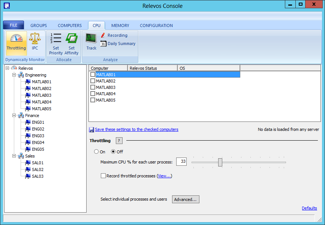Screen dimensions: 325x225
Task: Switch to the CONFIGURATION tab
Action: click(156, 25)
